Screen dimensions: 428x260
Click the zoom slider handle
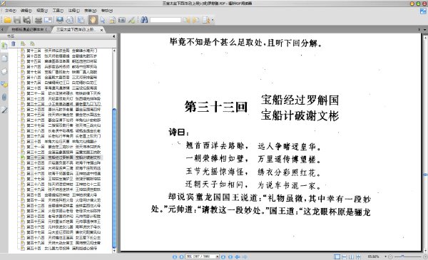[x=402, y=256]
